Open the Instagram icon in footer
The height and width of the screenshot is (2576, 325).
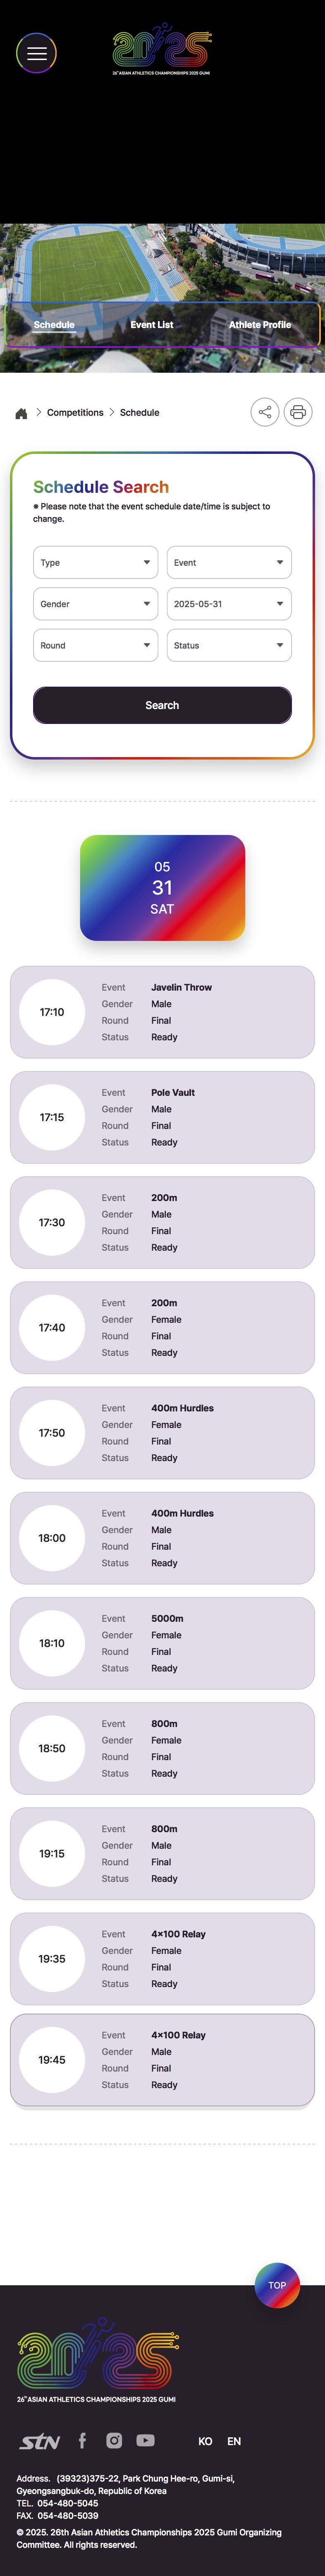[115, 2440]
